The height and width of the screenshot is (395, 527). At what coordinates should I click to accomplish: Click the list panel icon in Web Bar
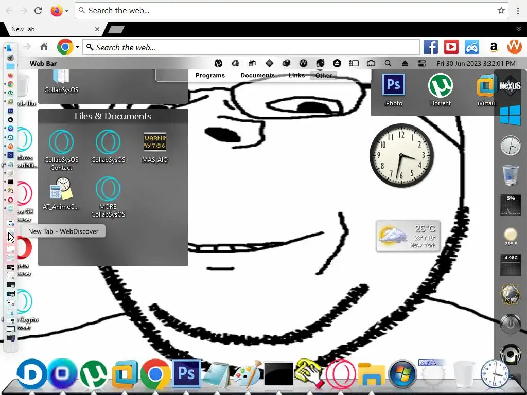[354, 63]
